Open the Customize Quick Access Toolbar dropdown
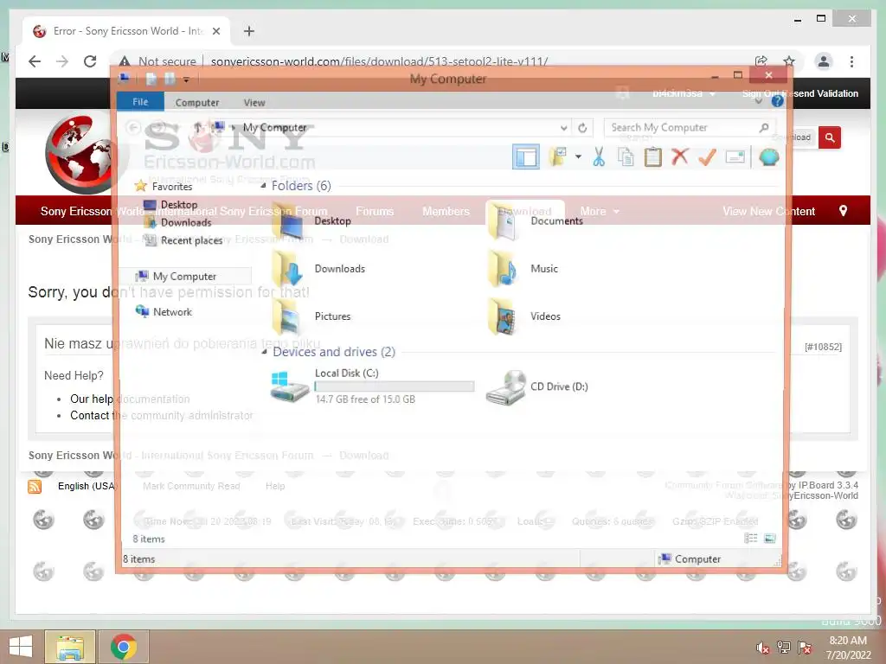Image resolution: width=886 pixels, height=664 pixels. click(x=186, y=80)
